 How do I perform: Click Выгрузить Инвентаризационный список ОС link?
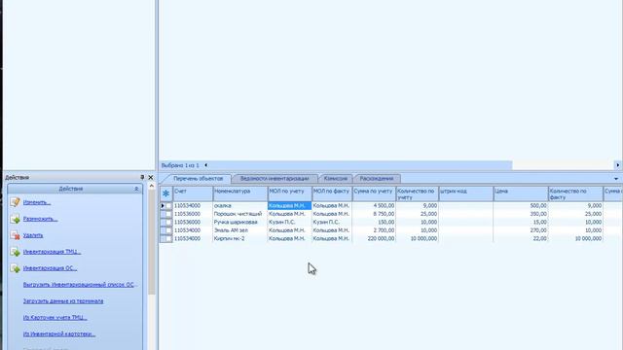[x=80, y=285]
